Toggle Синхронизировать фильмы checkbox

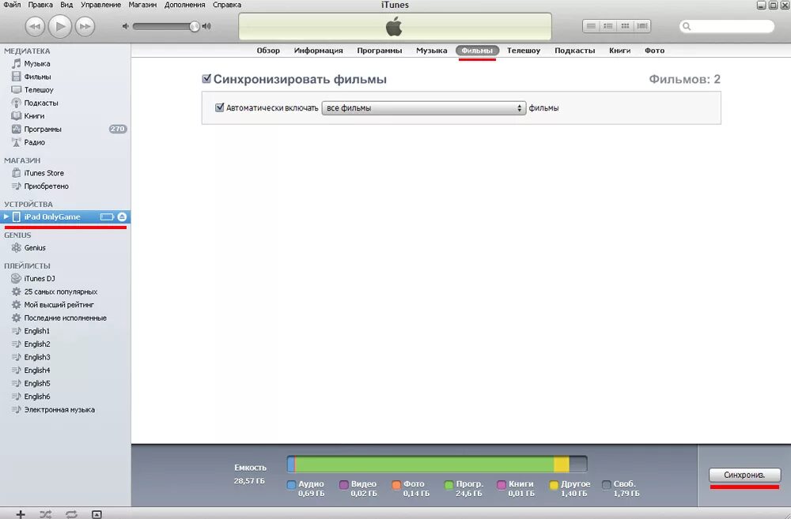pyautogui.click(x=206, y=79)
